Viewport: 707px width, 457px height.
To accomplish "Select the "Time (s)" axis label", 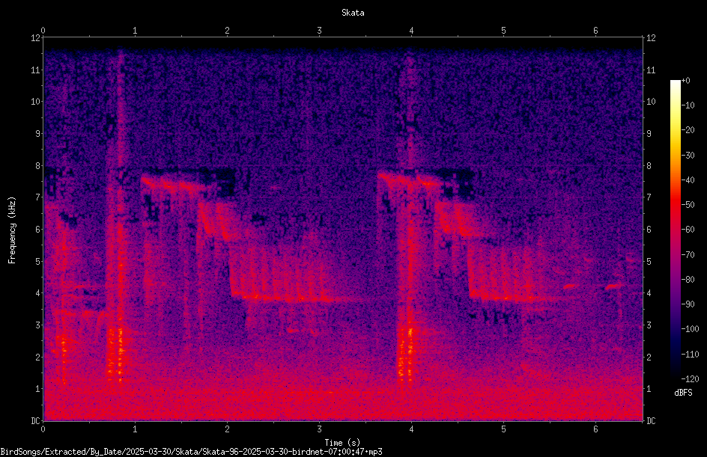I will [342, 443].
